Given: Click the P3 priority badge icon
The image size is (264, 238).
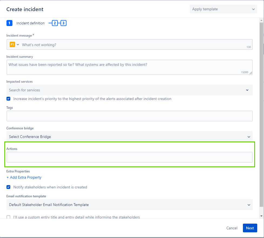Looking at the screenshot, I should click(12, 45).
